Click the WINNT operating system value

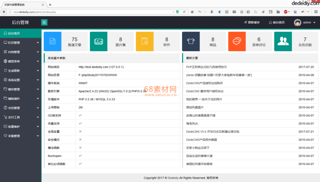(x=83, y=83)
